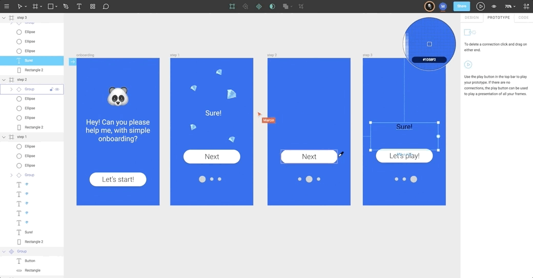The height and width of the screenshot is (278, 533).
Task: Click the step 3 frame icon in layers
Action: click(x=12, y=17)
